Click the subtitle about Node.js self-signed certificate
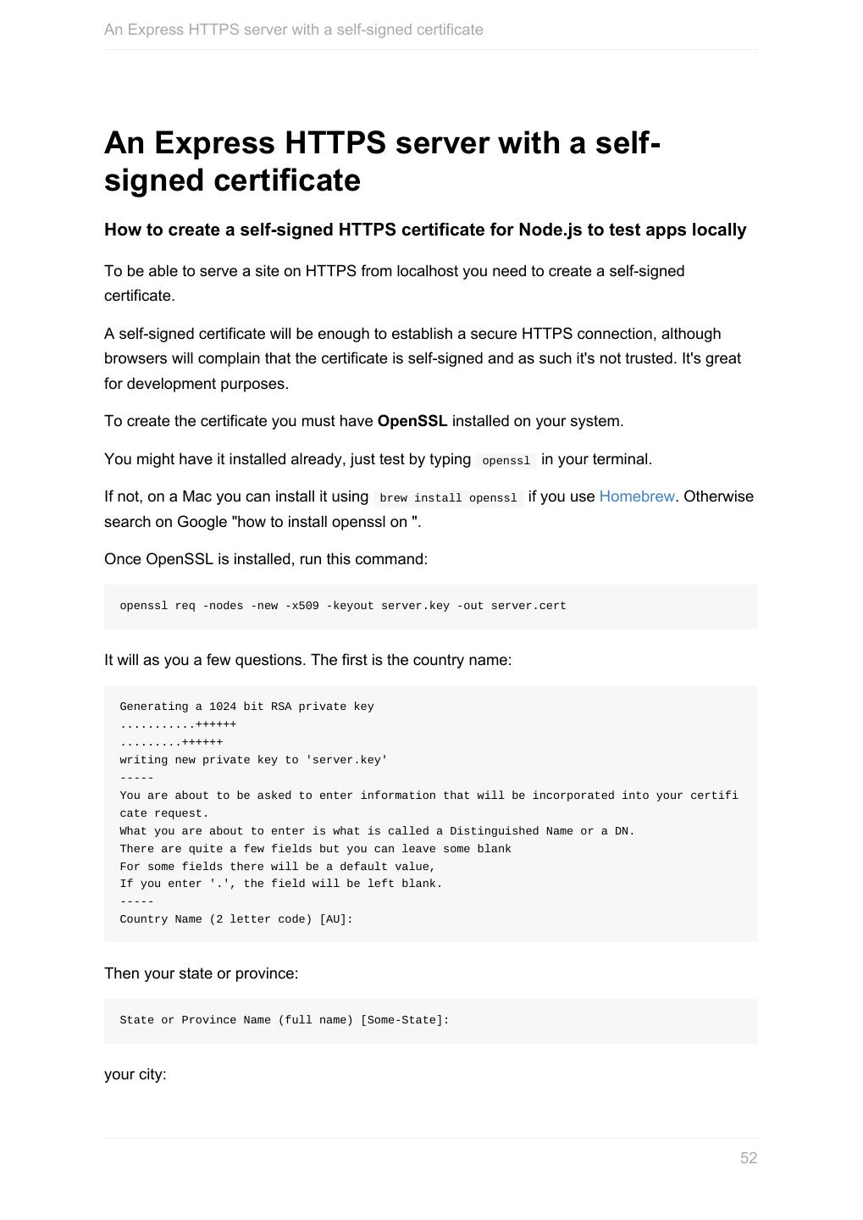The image size is (863, 1220). (x=425, y=230)
